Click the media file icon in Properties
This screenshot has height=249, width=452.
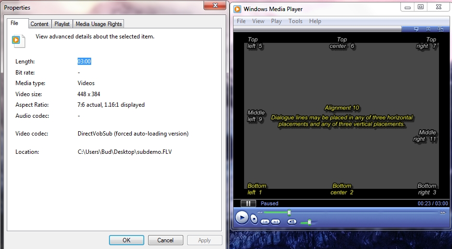click(19, 41)
